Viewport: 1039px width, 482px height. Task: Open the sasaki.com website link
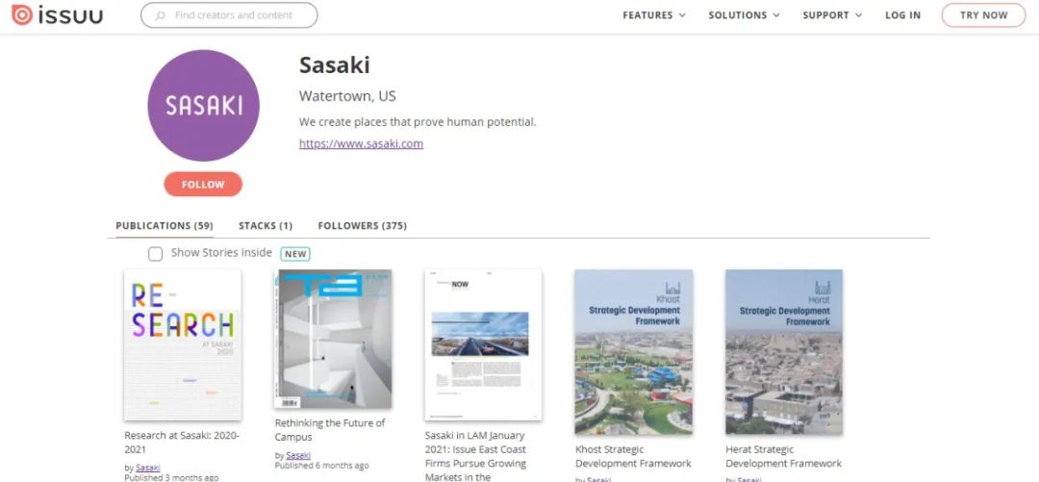[x=361, y=143]
